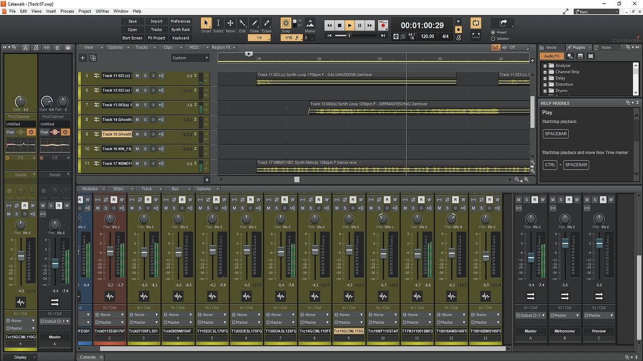Select the Move tool
This screenshot has width=643, height=361.
230,23
